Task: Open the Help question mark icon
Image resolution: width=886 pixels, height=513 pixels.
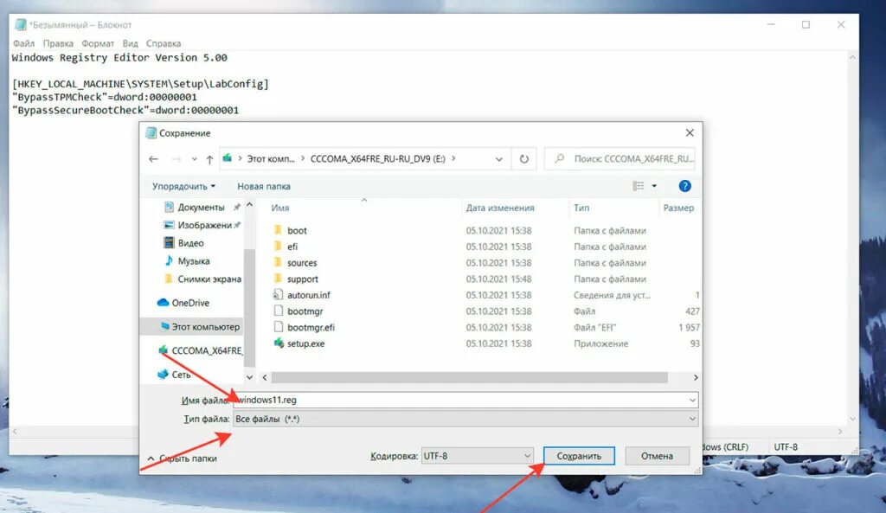Action: 684,186
